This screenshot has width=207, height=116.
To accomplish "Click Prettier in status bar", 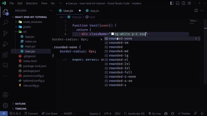I will point(184,113).
